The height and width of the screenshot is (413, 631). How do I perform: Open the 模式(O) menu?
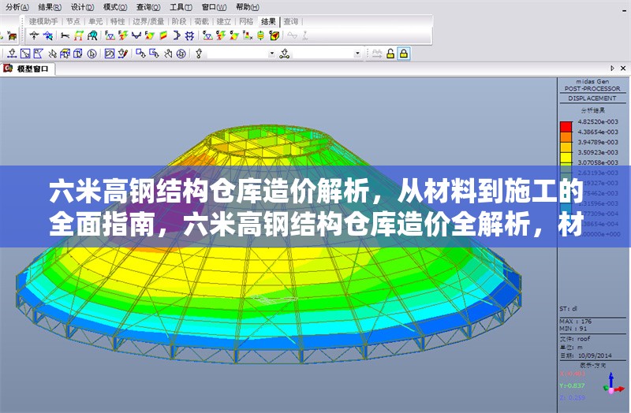click(115, 7)
